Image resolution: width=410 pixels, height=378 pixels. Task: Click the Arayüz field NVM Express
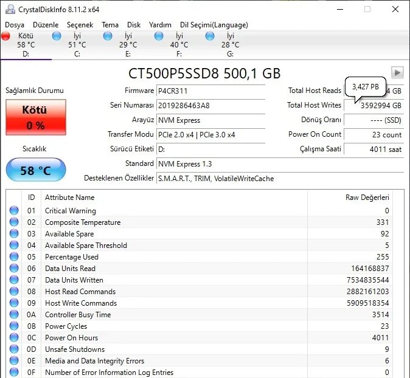tap(210, 120)
